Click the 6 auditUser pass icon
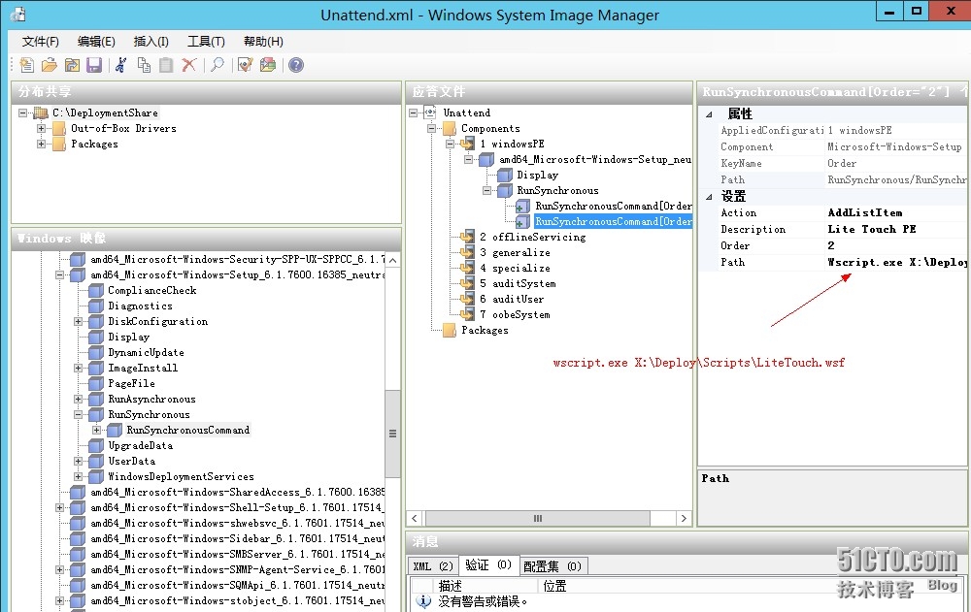This screenshot has width=971, height=612. pos(467,299)
